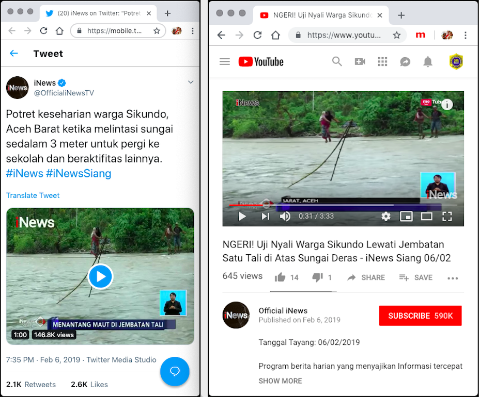Open the YouTube hamburger guide menu

[225, 62]
